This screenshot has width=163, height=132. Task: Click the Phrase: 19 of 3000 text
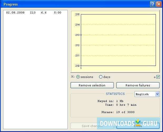click(118, 112)
